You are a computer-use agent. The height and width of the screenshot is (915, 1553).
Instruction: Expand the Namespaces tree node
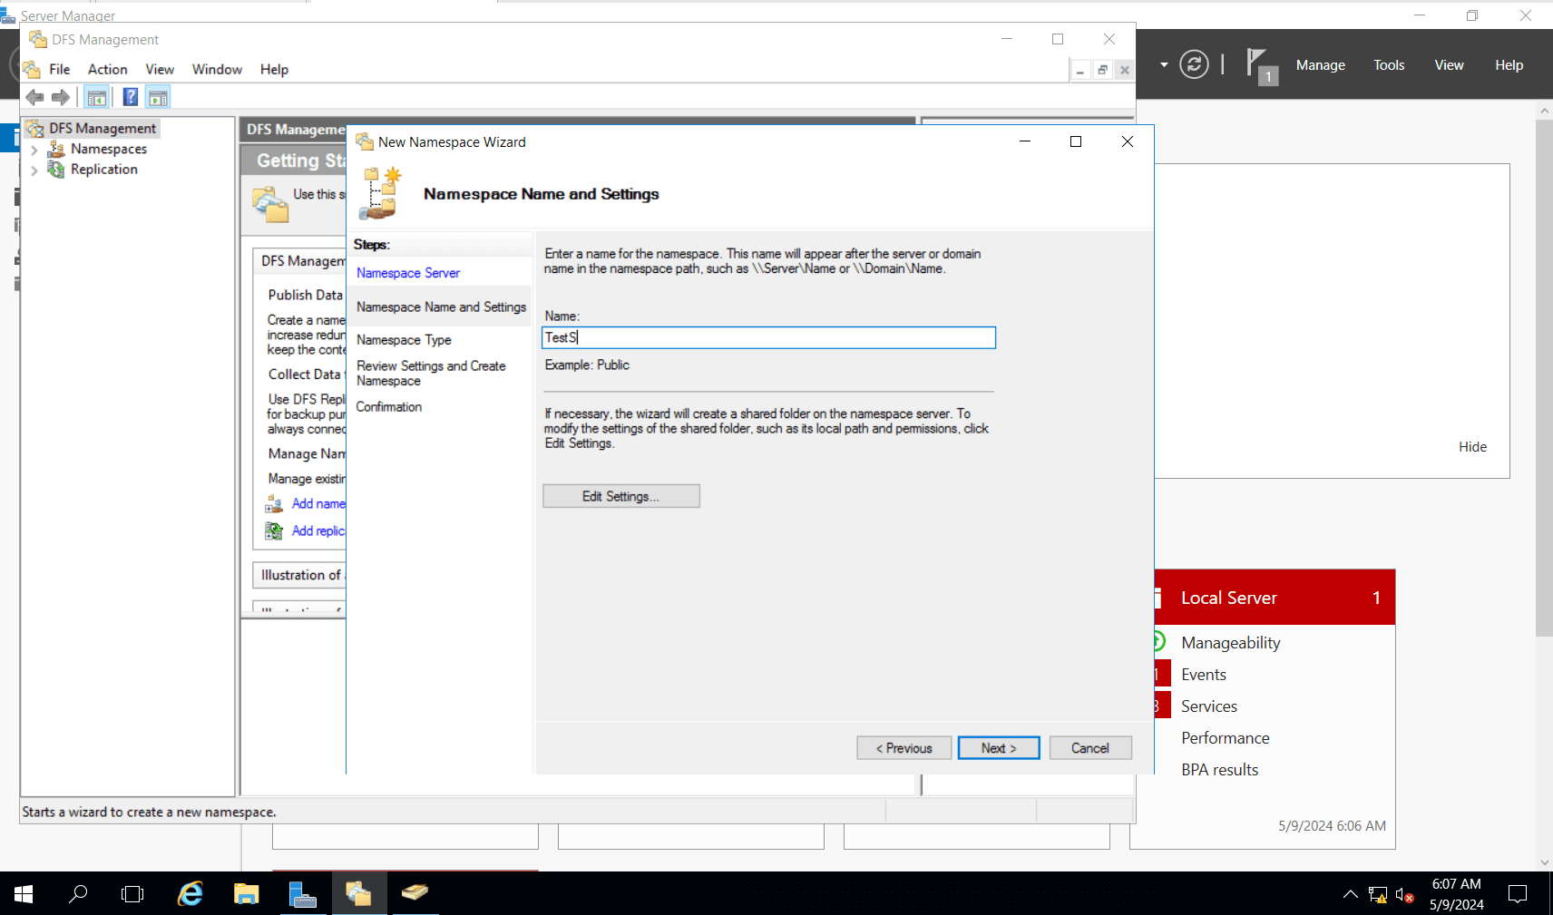34,150
